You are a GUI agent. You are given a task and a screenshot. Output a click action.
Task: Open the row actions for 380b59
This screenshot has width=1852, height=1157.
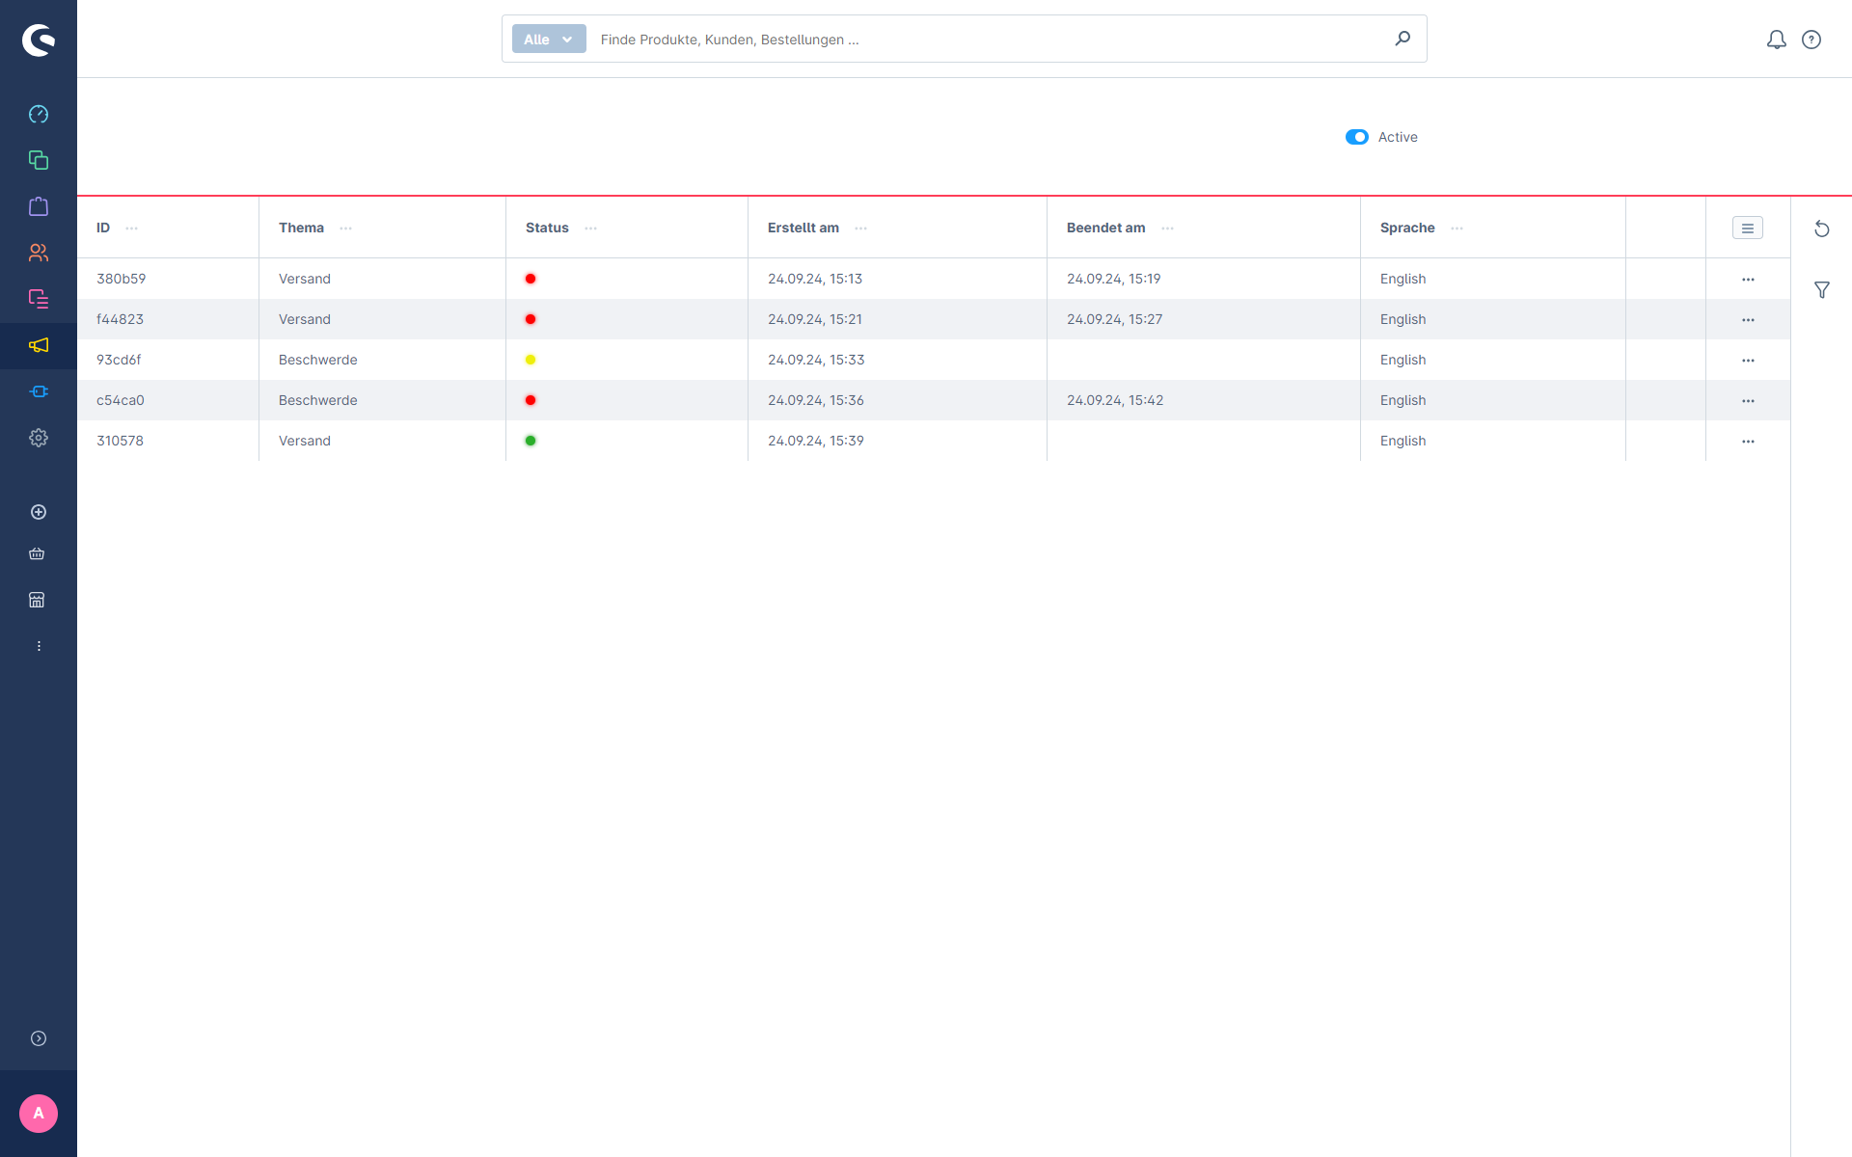coord(1748,280)
